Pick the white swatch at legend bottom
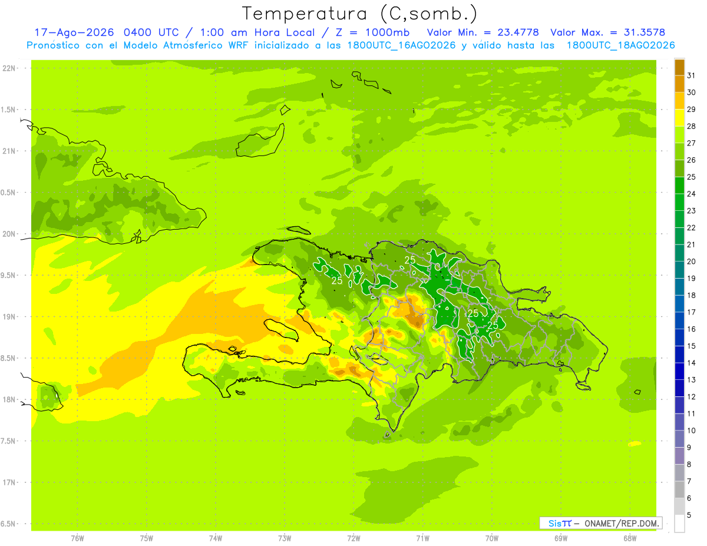 coord(679,524)
